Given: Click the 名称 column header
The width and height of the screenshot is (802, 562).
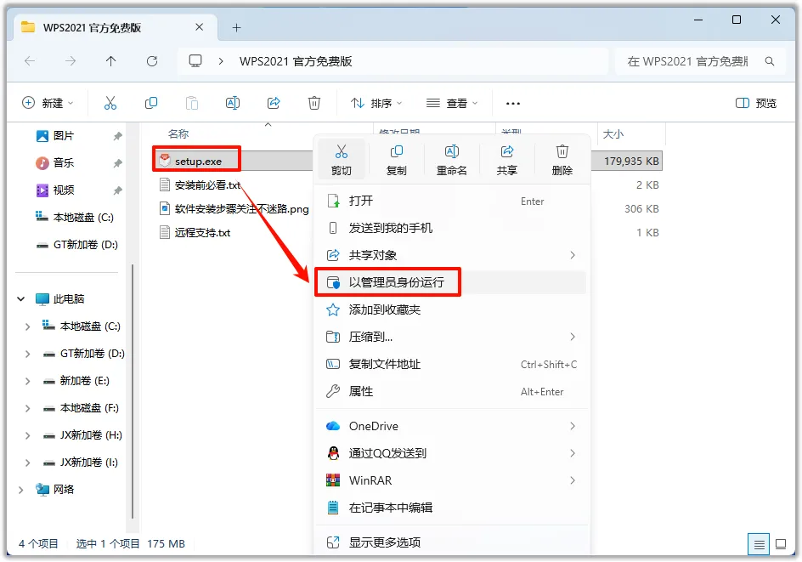Looking at the screenshot, I should (x=178, y=133).
